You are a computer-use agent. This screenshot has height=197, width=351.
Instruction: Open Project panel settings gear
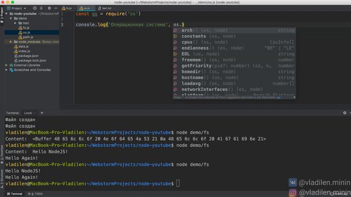(x=49, y=8)
